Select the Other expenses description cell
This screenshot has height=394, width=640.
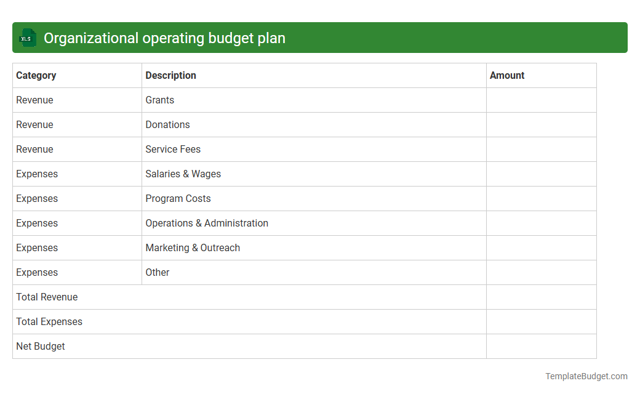pos(158,272)
